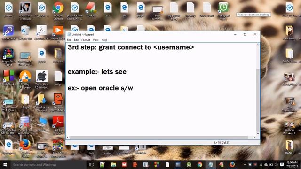The width and height of the screenshot is (301, 169).
Task: Select the DANCE folder on the desktop
Action: coord(290,147)
